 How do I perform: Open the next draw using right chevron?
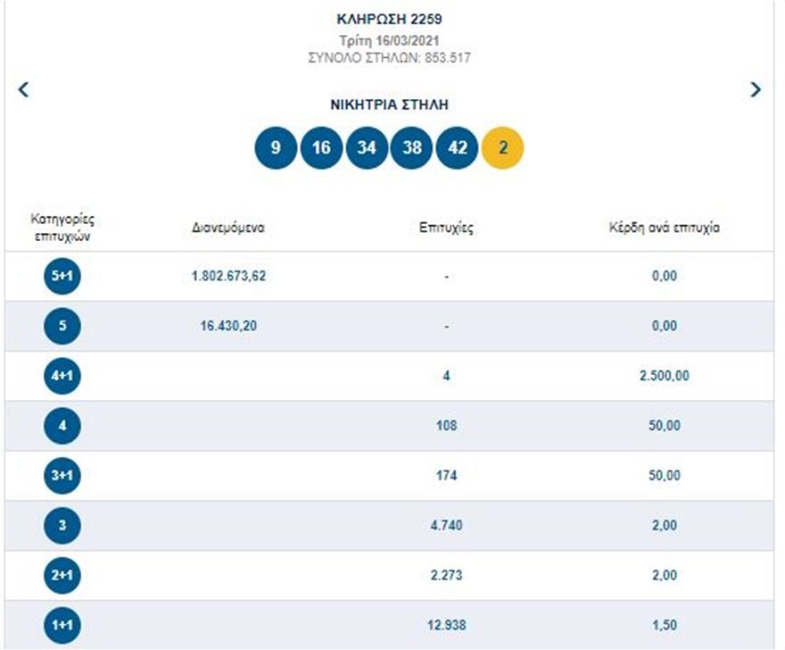(x=756, y=89)
